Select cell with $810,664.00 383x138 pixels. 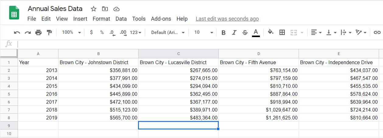(x=339, y=118)
